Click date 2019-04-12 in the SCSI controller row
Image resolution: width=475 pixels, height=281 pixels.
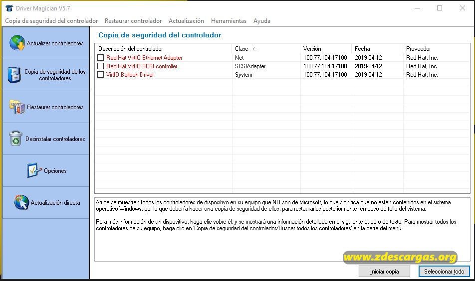pyautogui.click(x=368, y=66)
